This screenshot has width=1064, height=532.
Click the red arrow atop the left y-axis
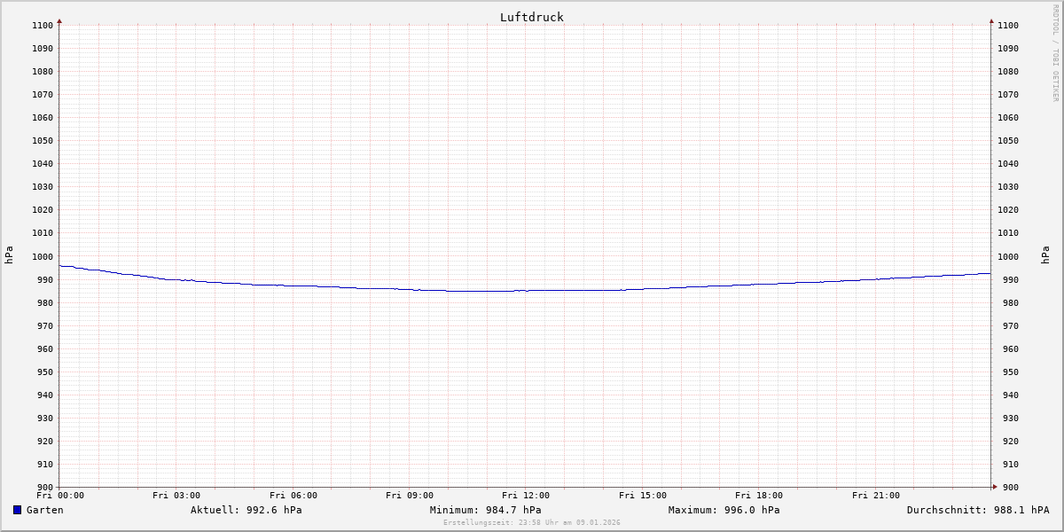tap(59, 20)
